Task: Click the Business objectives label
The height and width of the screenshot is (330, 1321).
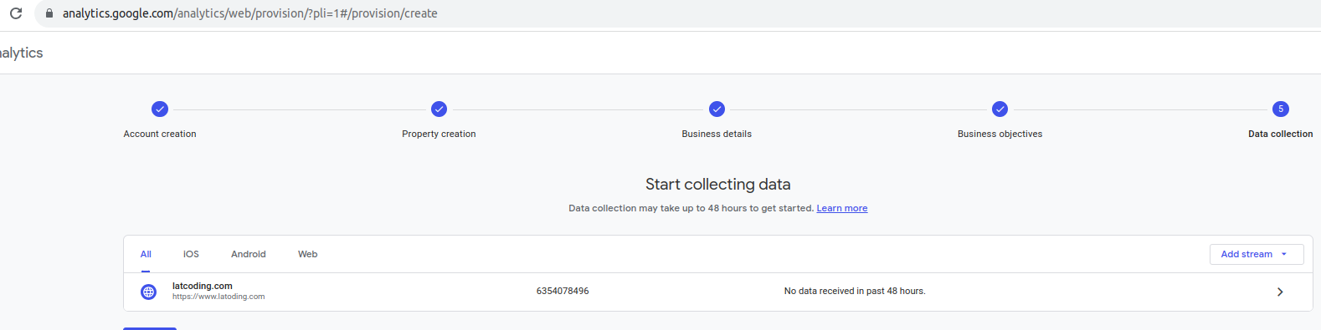Action: [1000, 134]
